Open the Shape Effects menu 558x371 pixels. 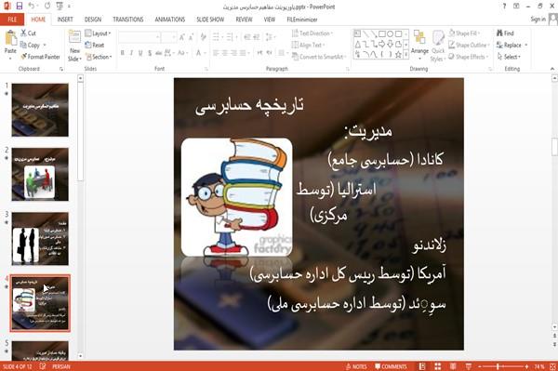468,57
